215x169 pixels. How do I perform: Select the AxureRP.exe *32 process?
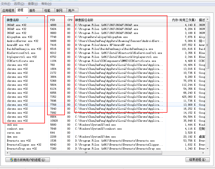[105, 45]
